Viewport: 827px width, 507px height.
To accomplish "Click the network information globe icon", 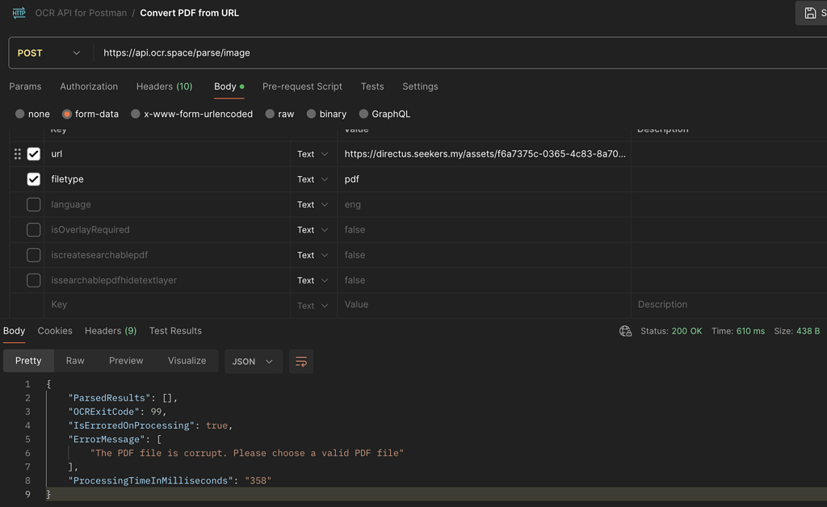I will [625, 331].
